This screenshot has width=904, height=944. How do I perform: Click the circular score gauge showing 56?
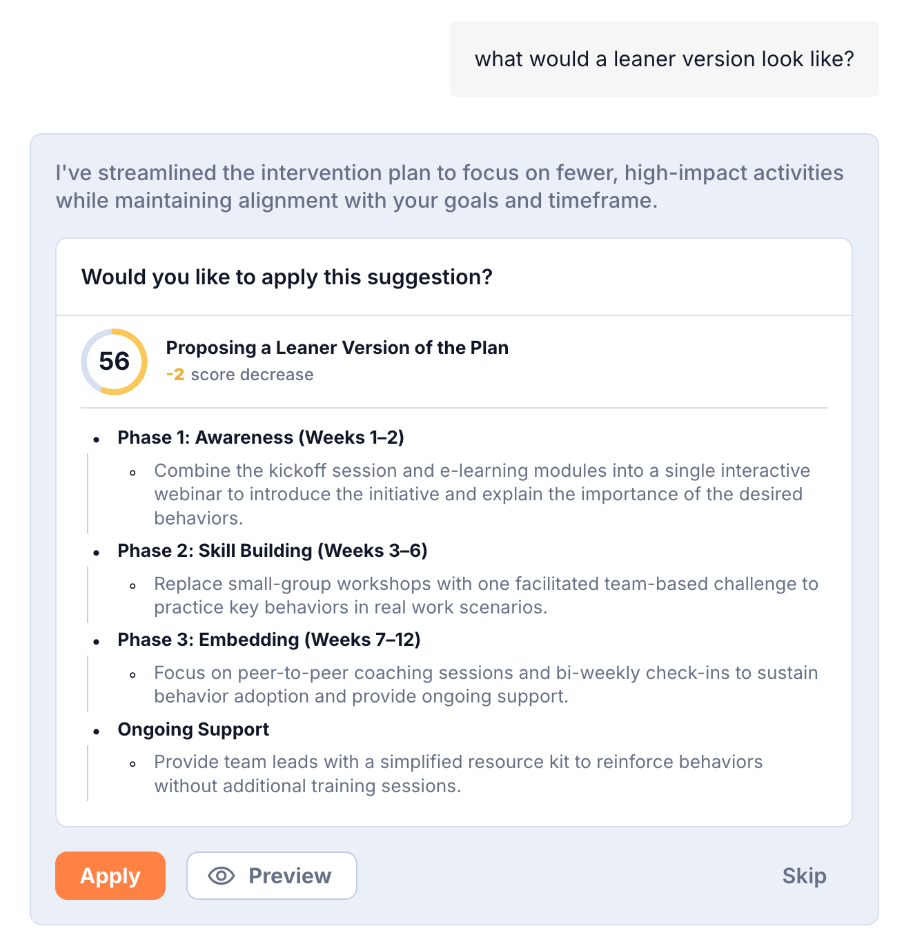pyautogui.click(x=115, y=362)
